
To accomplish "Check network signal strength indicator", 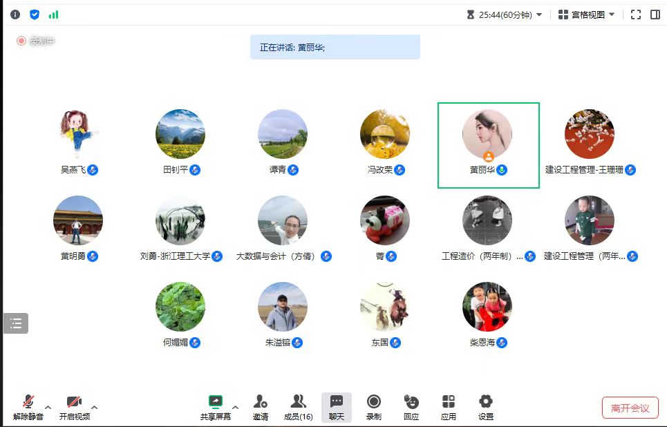I will coord(54,15).
